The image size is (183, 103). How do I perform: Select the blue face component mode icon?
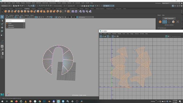(x=164, y=22)
